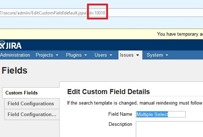Click the browser address bar URL
Screen dimensions: 203x137
101,13
